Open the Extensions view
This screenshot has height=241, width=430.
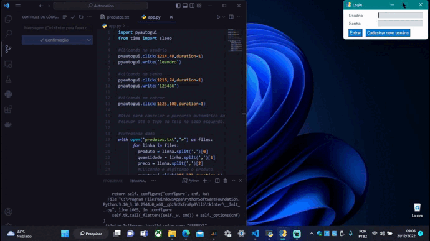[8, 109]
